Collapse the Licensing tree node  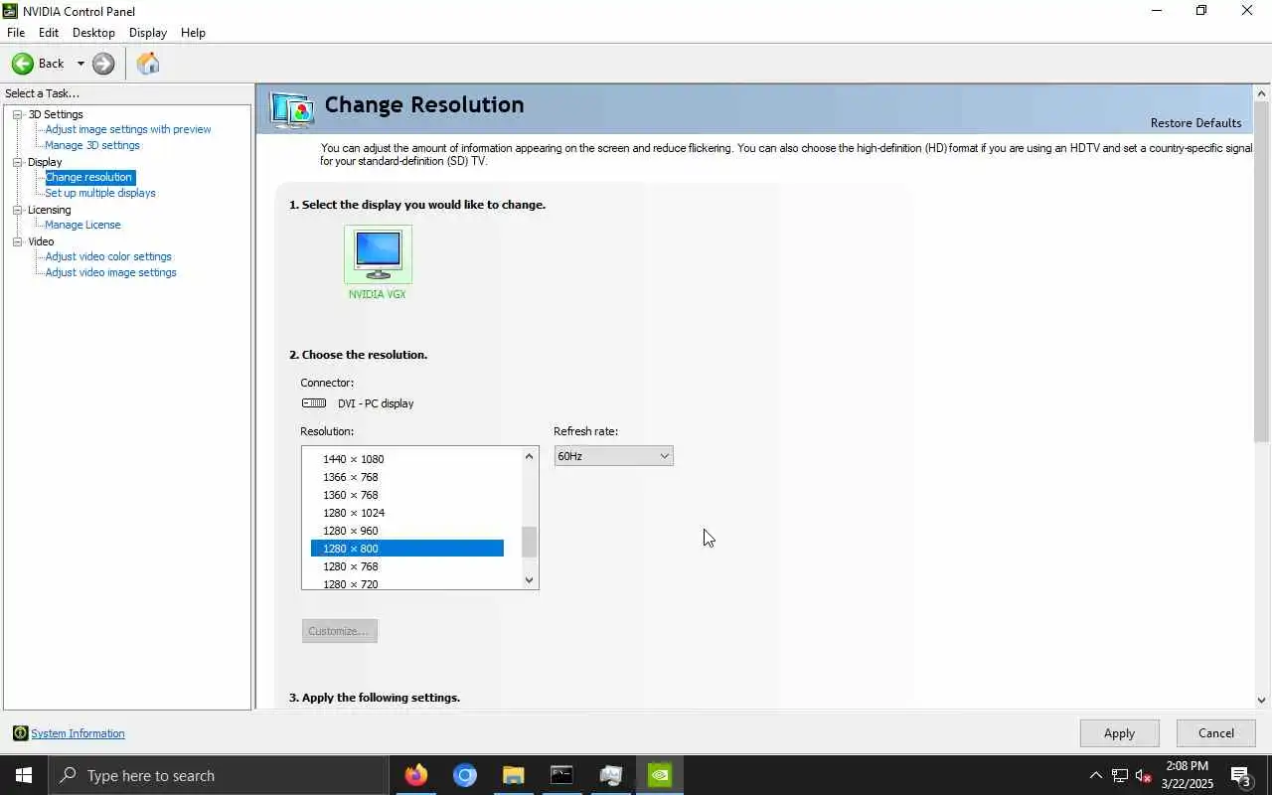click(x=17, y=210)
